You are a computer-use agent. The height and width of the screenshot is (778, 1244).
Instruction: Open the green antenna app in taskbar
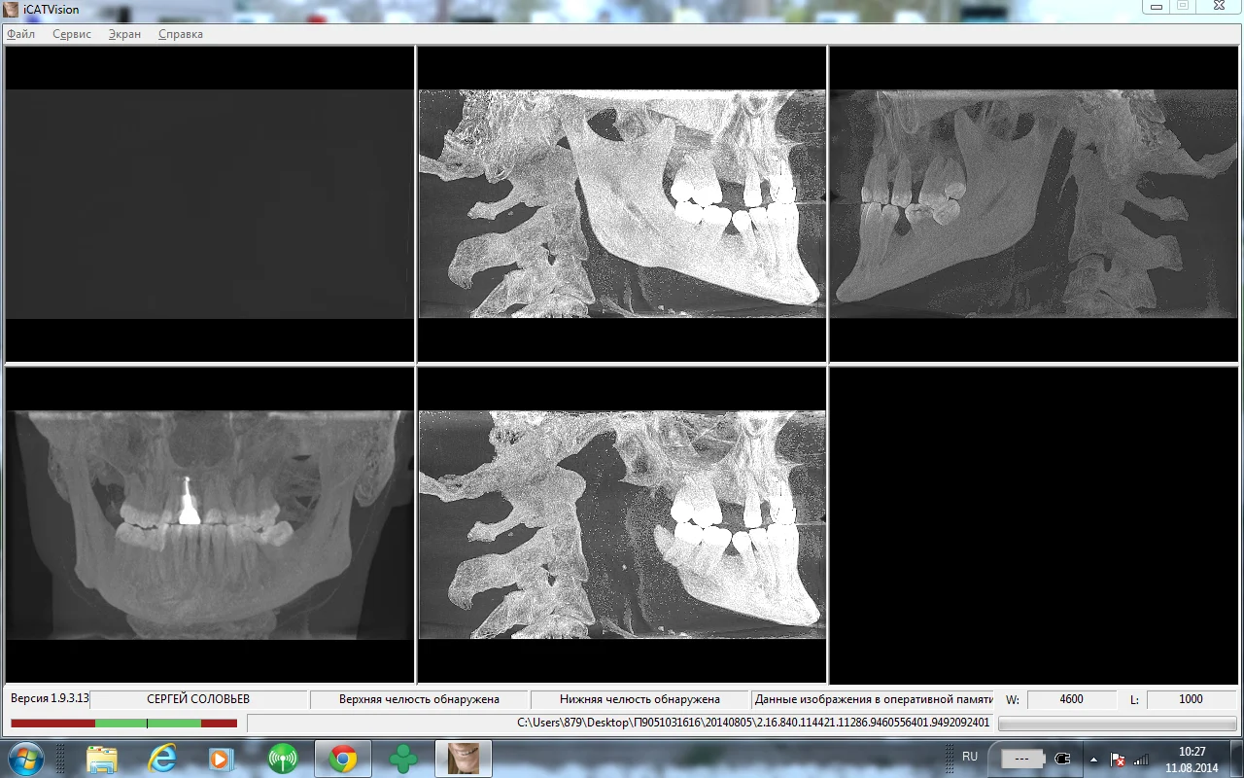283,759
